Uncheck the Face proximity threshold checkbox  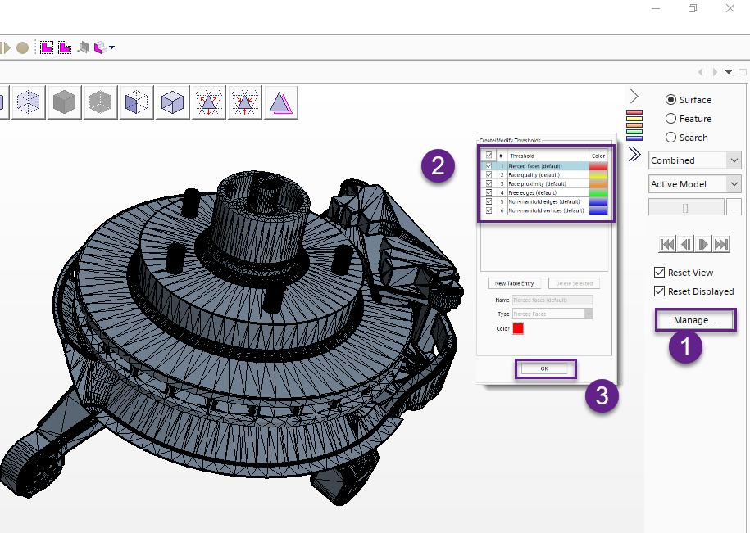tap(489, 183)
